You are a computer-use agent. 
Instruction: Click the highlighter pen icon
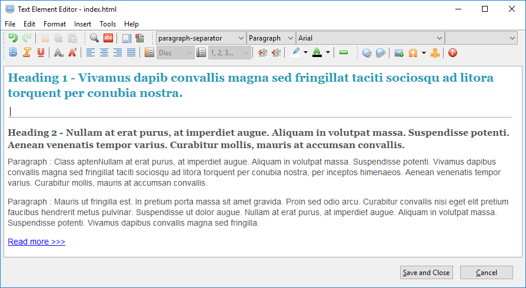pos(295,51)
